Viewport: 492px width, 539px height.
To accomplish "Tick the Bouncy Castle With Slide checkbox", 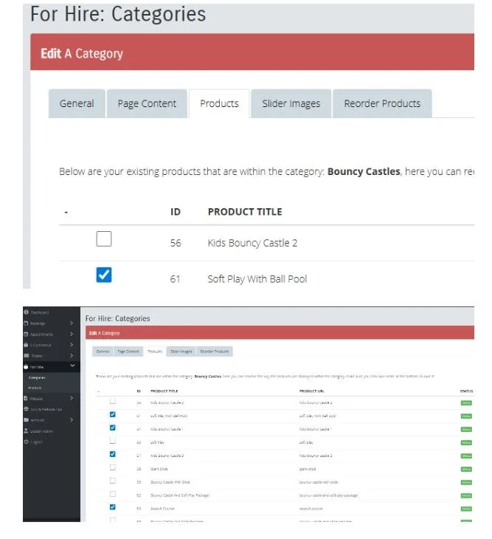I will (113, 480).
